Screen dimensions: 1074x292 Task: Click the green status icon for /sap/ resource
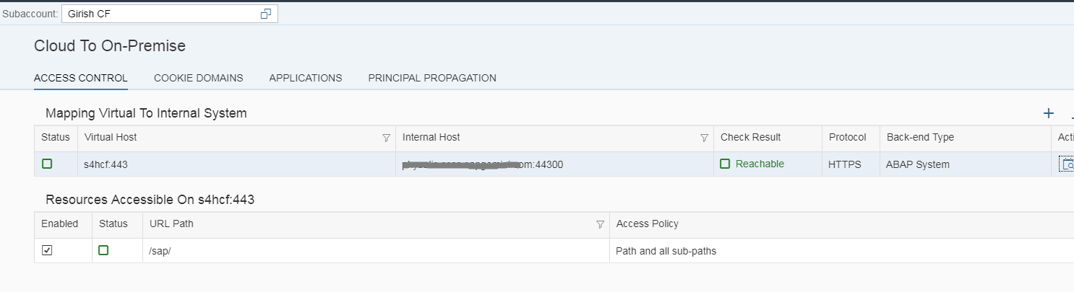point(103,250)
